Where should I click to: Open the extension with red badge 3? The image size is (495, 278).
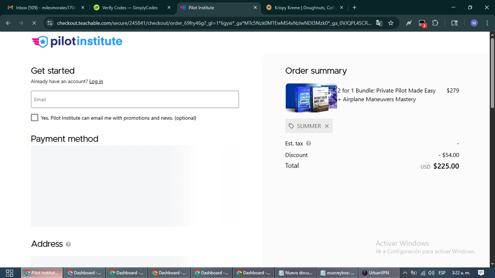(x=422, y=23)
